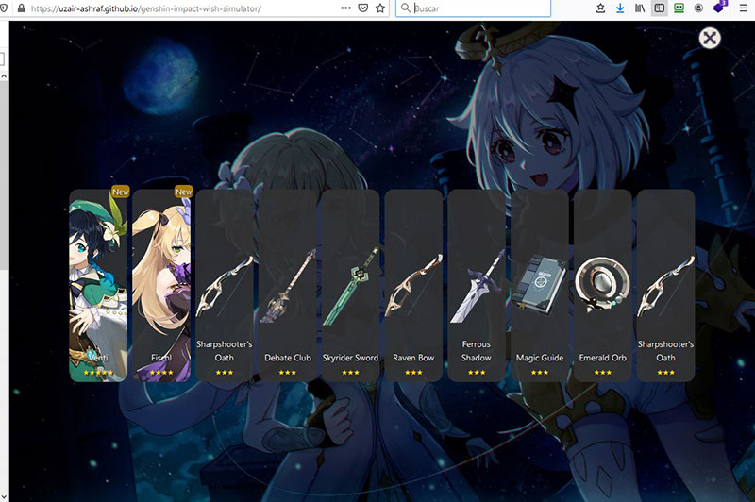Click the Raven Bow card
755x502 pixels.
(x=413, y=285)
